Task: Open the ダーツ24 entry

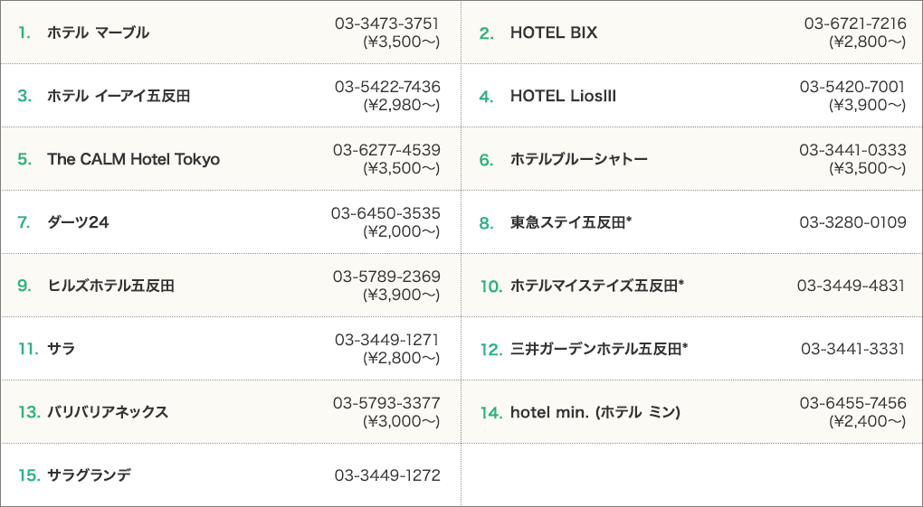Action: pyautogui.click(x=78, y=221)
